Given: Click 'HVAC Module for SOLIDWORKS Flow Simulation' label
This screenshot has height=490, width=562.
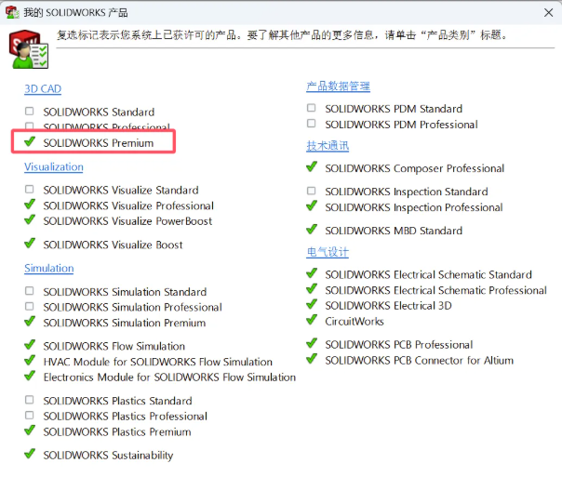Looking at the screenshot, I should click(x=158, y=362).
